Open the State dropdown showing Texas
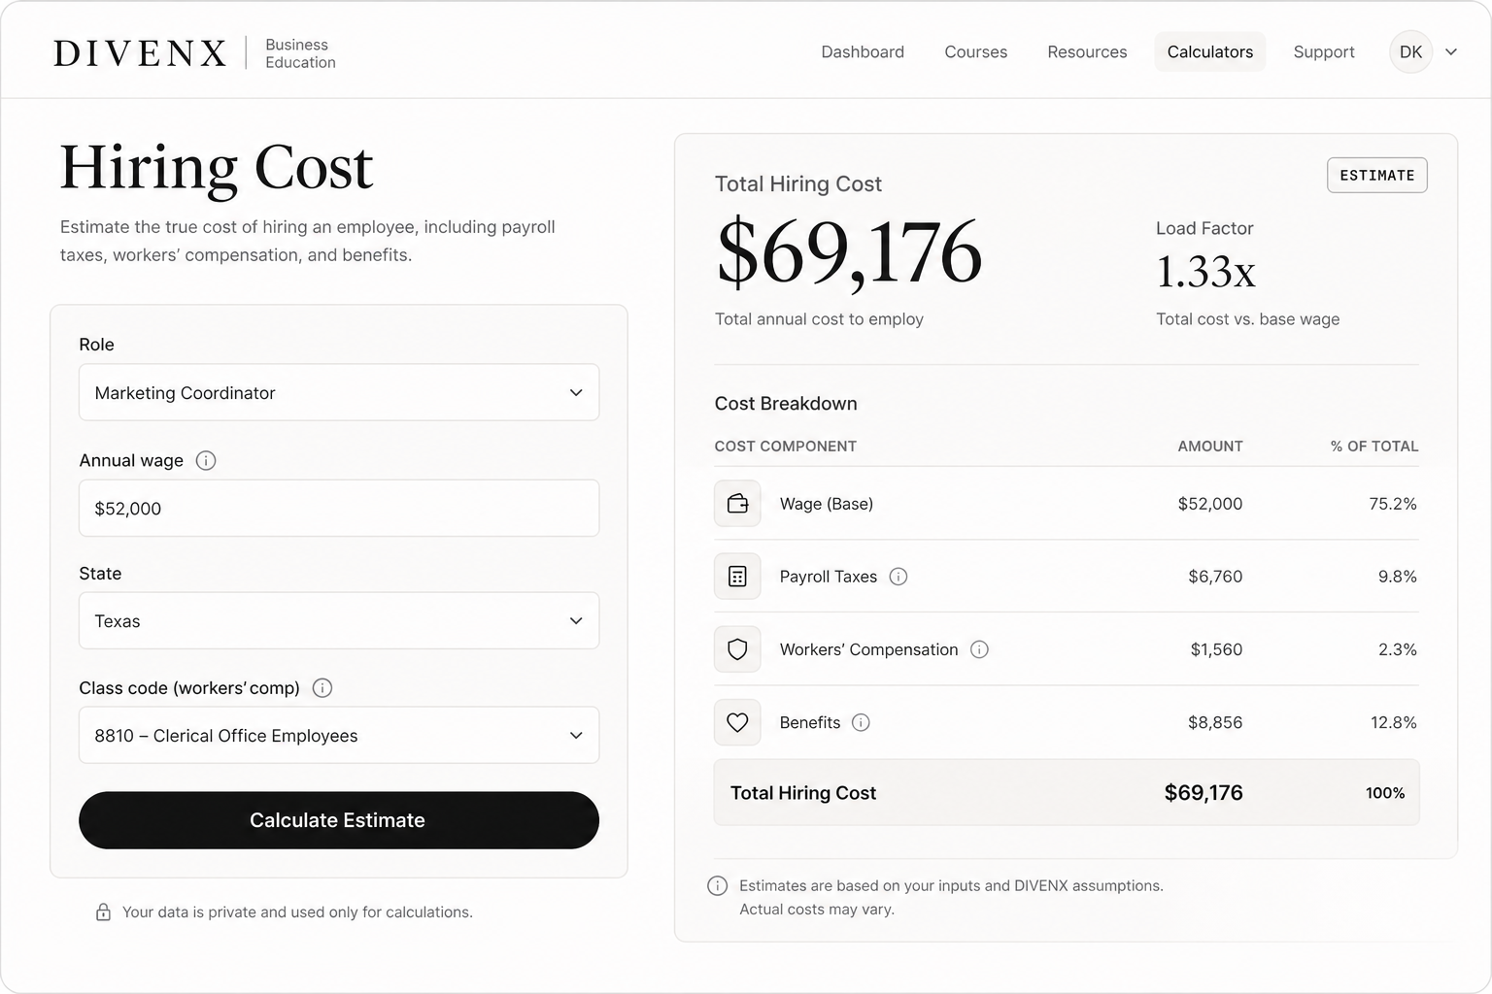Screen dimensions: 1492x994 339,620
